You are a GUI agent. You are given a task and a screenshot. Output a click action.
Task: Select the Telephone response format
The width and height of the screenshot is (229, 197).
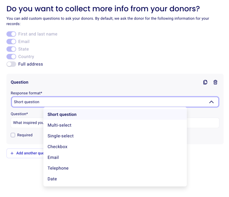[115, 168]
